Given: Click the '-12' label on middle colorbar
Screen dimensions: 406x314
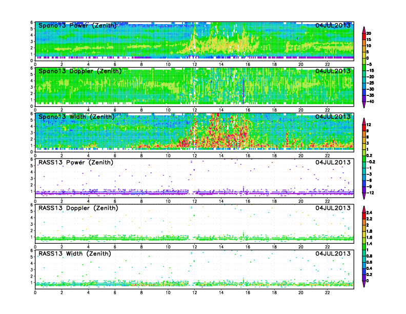Looking at the screenshot, I should [370, 193].
